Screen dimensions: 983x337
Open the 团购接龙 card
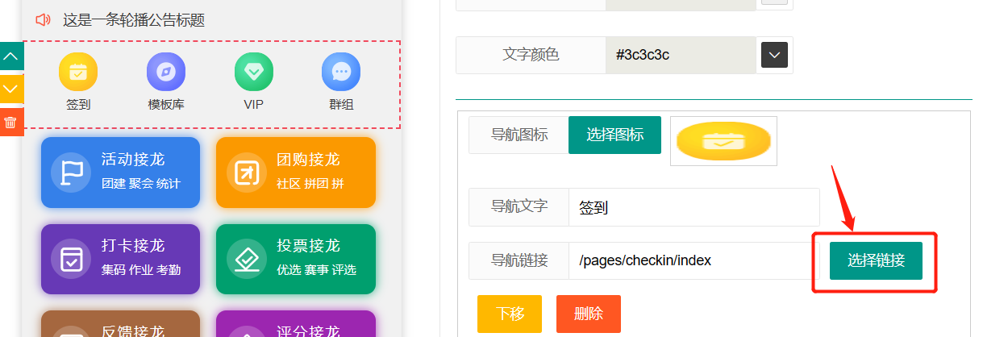click(296, 173)
